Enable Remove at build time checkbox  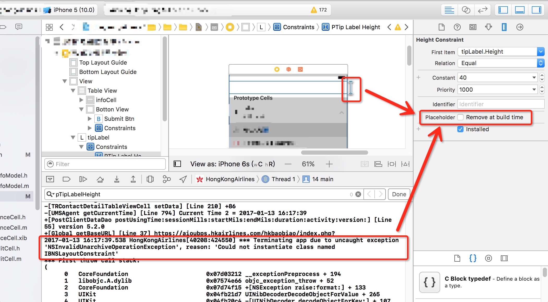tap(461, 117)
